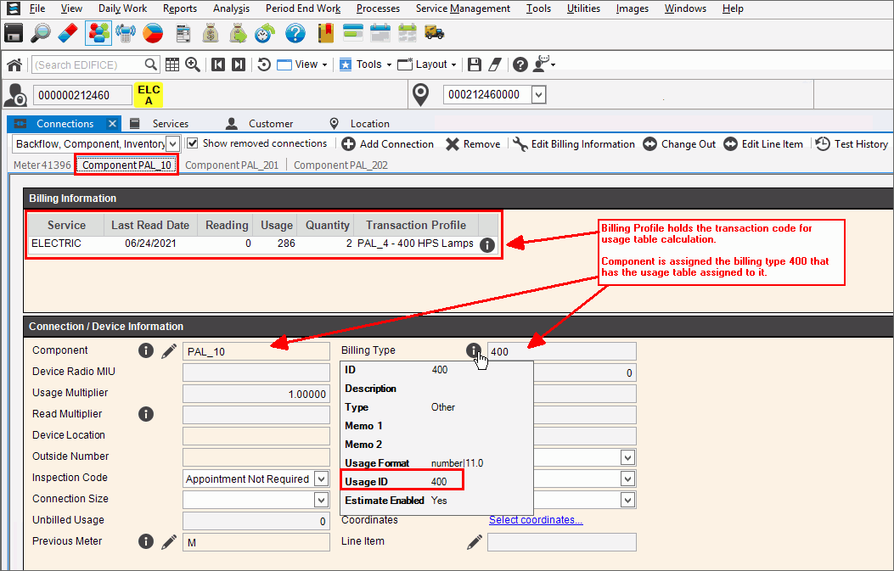Screen dimensions: 894x571
Task: Open the Period End Work menu
Action: pyautogui.click(x=302, y=8)
